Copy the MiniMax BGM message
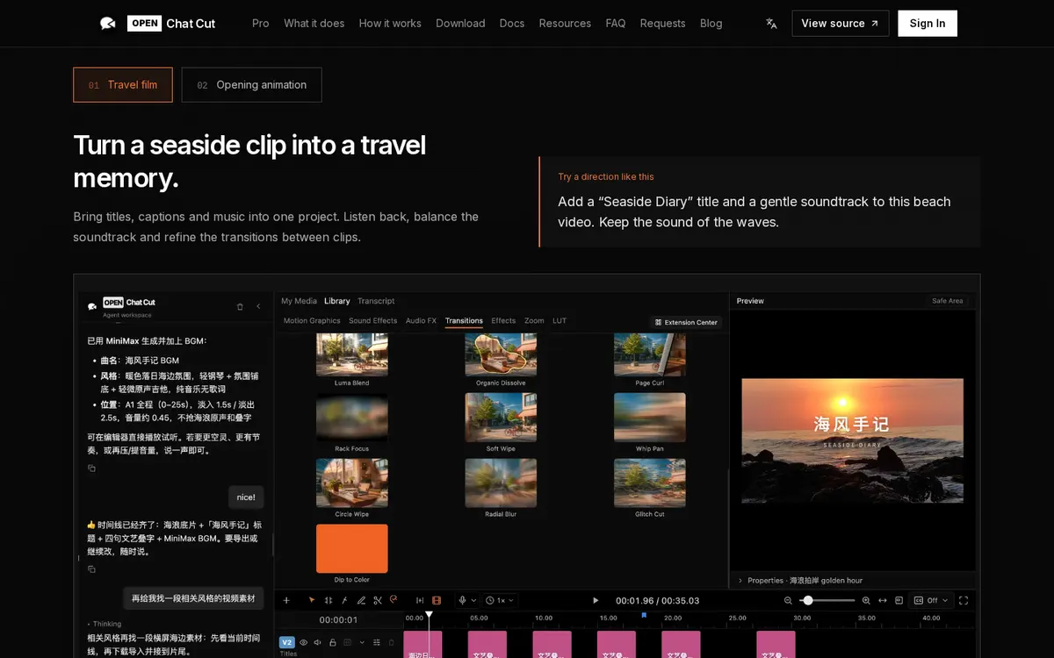Image resolution: width=1054 pixels, height=658 pixels. pos(91,468)
